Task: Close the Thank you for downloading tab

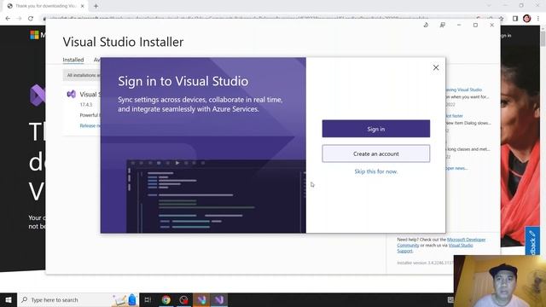Action: point(83,6)
